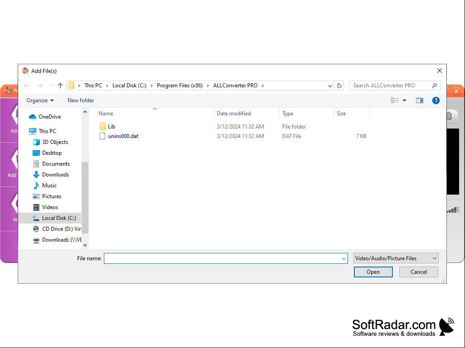Select the unins000.dat file icon
The image size is (465, 348).
tap(103, 136)
